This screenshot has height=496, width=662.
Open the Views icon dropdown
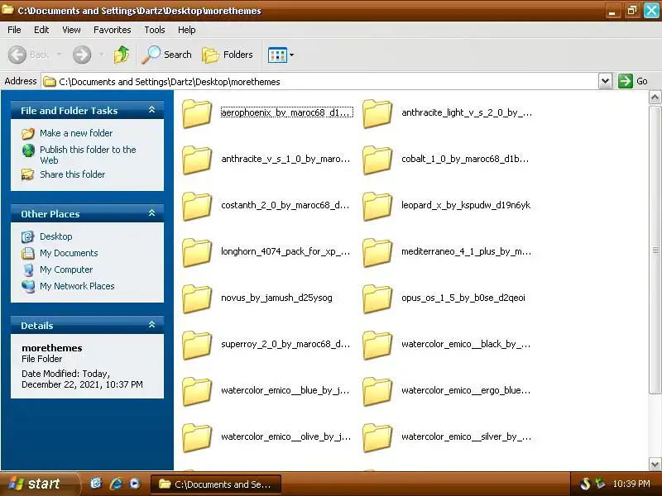pos(281,55)
